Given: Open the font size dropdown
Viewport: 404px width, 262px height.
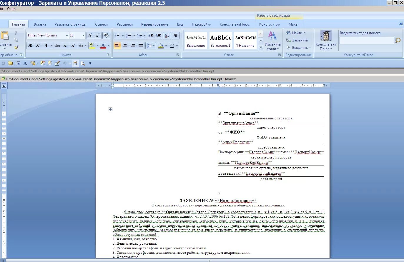Looking at the screenshot, I should tap(83, 35).
